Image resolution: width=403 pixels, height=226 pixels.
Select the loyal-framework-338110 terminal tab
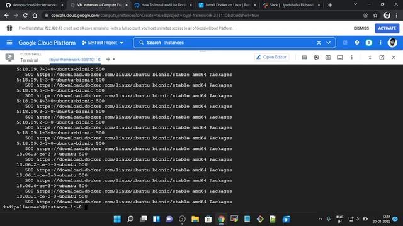pyautogui.click(x=72, y=60)
